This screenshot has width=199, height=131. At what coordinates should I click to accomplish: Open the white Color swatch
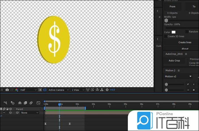pyautogui.click(x=173, y=32)
